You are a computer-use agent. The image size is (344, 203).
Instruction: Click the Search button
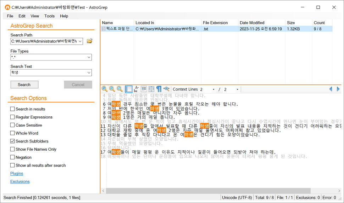pos(24,85)
